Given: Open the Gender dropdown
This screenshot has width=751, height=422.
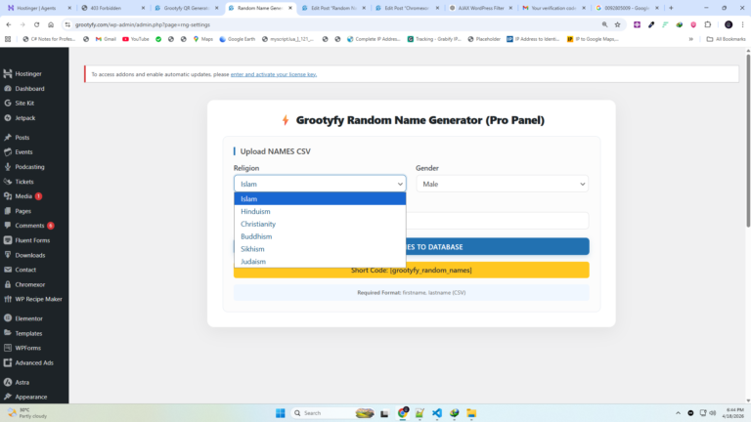Looking at the screenshot, I should click(502, 184).
